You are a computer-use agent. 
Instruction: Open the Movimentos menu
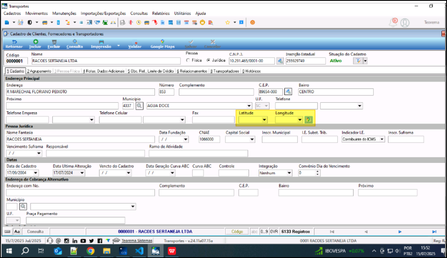click(37, 14)
